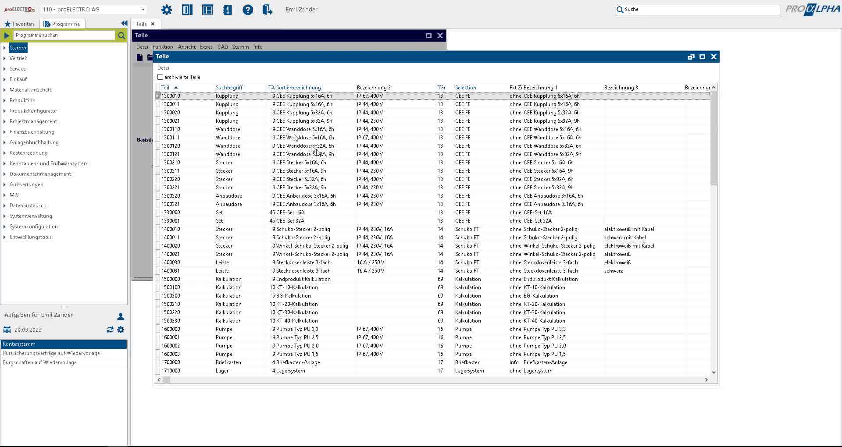
Task: Select row marker of part 1330000
Action: coord(157,213)
